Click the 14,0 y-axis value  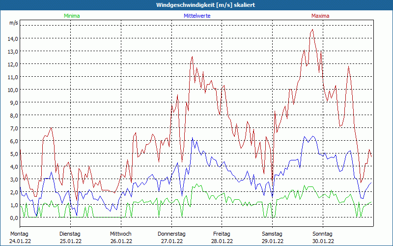click(13, 39)
